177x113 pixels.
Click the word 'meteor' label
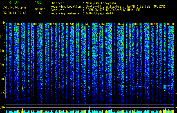[40, 9]
